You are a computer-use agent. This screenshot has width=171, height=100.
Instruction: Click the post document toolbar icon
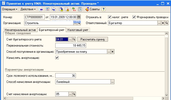[61, 9]
